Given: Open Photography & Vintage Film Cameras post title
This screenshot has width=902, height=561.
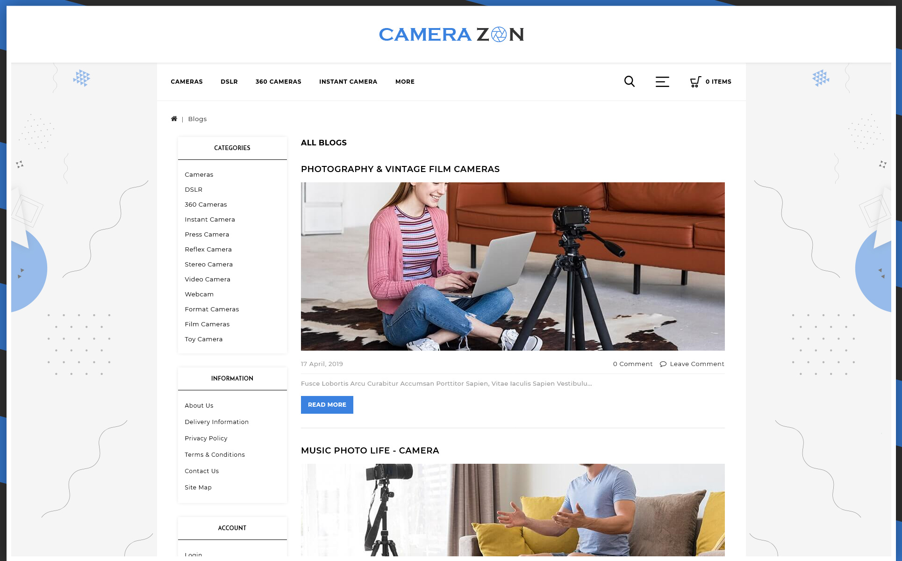Looking at the screenshot, I should [x=401, y=169].
